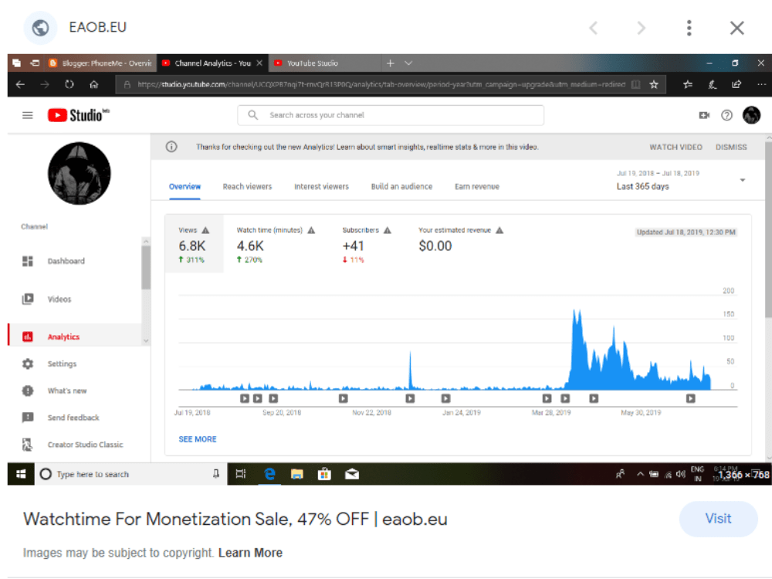Screen dimensions: 772x579
Task: Open the tab list chevron next to new tab
Action: coord(408,63)
